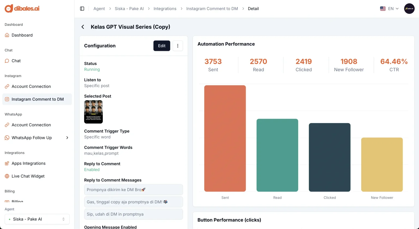The height and width of the screenshot is (229, 419).
Task: Open the Siska - Pake AI agent selector
Action: click(x=37, y=219)
